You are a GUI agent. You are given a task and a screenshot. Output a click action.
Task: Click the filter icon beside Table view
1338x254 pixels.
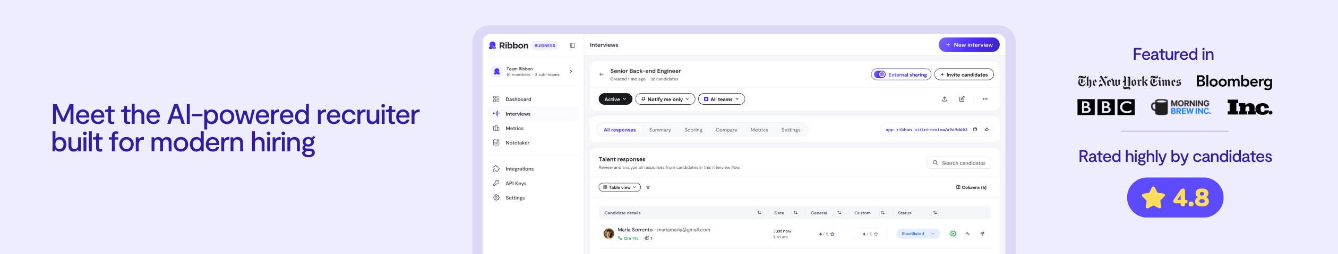click(648, 187)
